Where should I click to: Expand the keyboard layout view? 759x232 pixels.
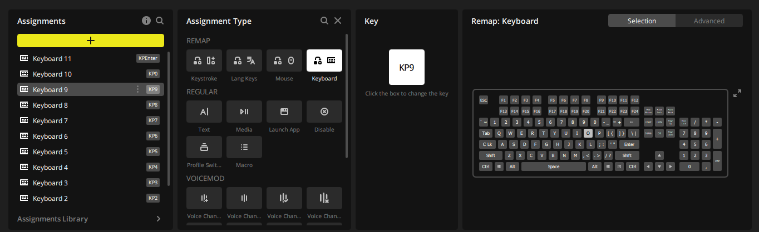point(737,93)
